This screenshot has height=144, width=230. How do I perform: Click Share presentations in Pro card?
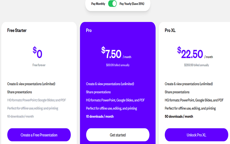click(98, 92)
